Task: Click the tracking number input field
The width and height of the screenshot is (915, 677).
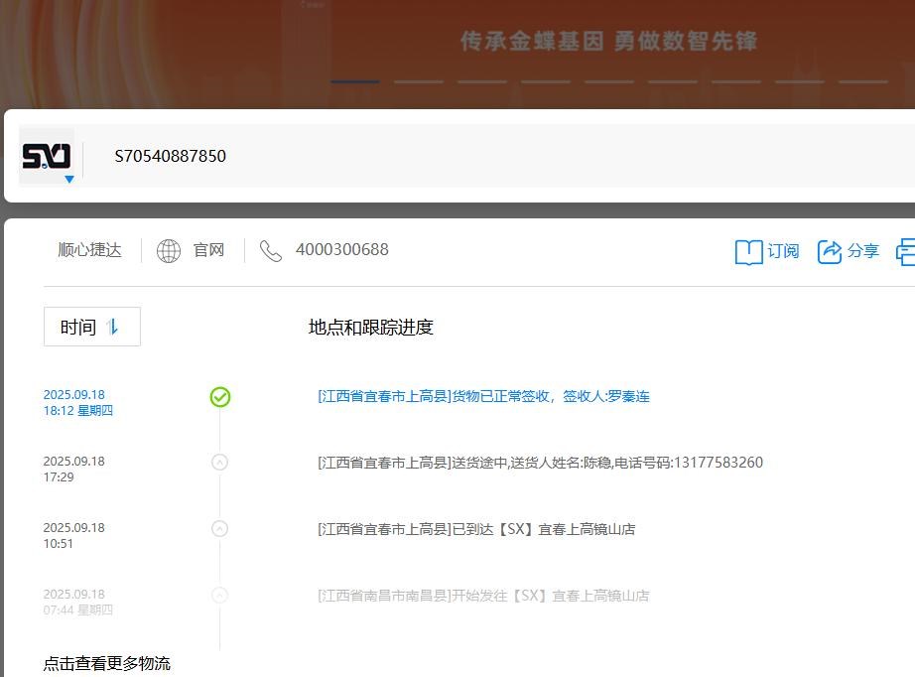Action: [496, 156]
